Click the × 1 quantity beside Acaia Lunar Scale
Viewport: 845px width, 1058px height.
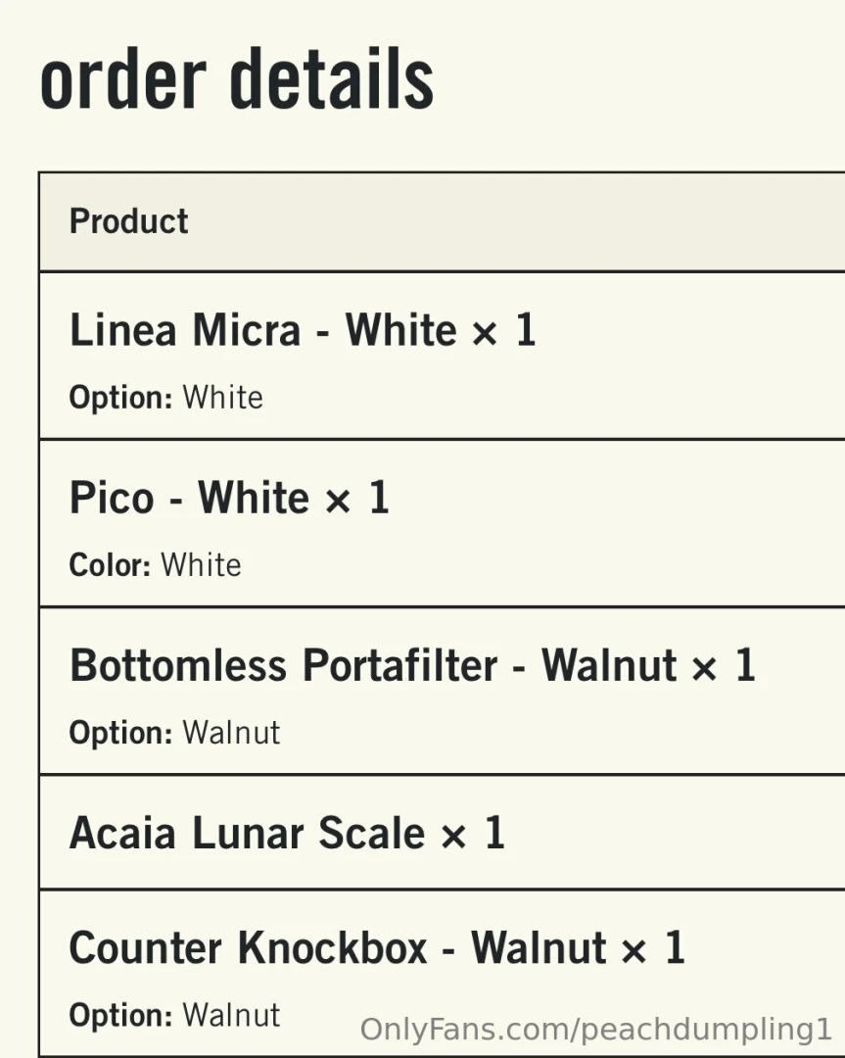[472, 834]
